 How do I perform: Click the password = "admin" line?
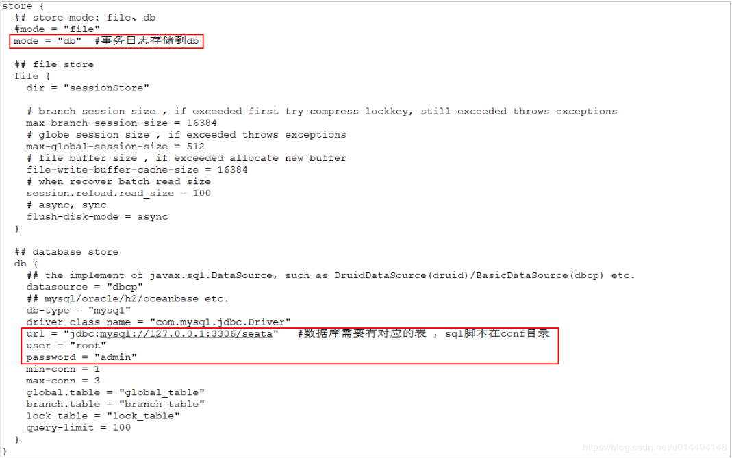81,357
